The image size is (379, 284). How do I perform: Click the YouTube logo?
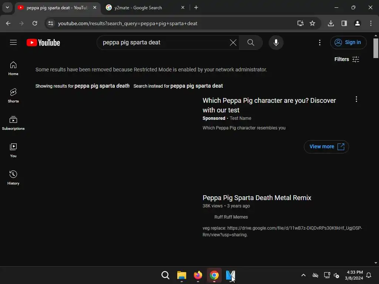tap(43, 43)
